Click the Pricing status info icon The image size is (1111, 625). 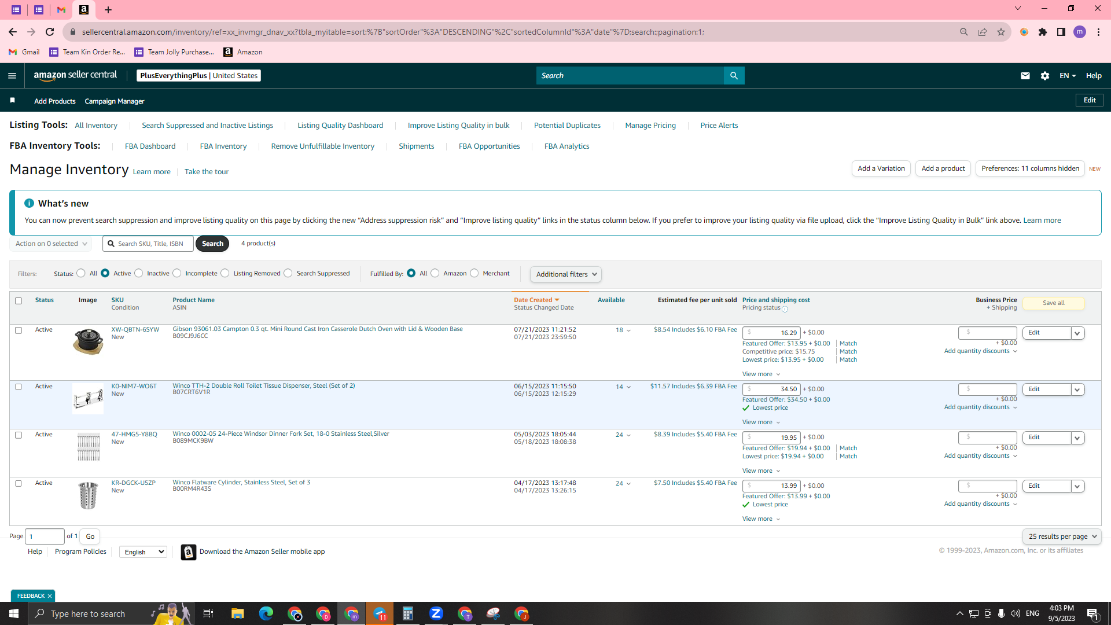click(785, 309)
